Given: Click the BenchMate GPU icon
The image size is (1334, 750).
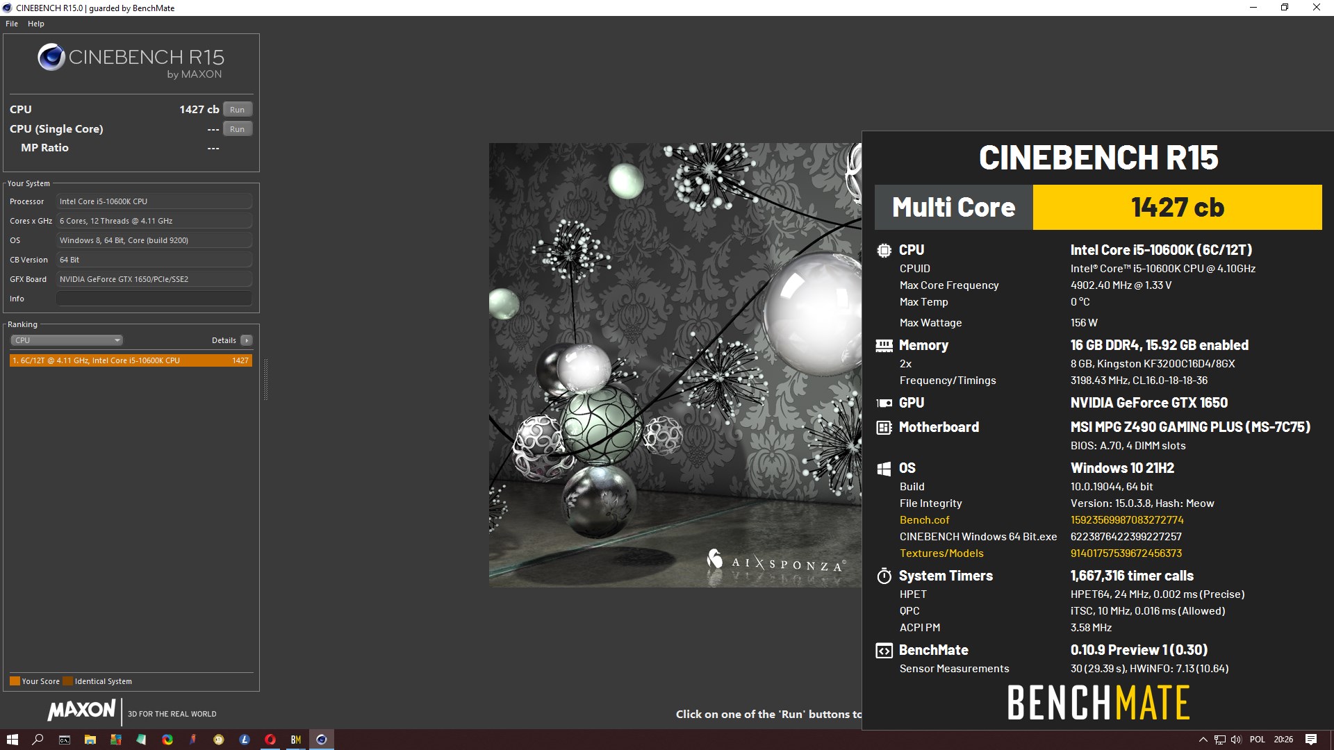Looking at the screenshot, I should 884,403.
